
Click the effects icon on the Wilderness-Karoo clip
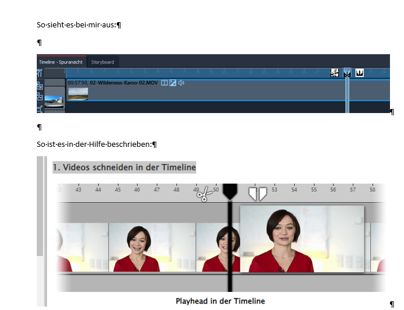pyautogui.click(x=173, y=83)
